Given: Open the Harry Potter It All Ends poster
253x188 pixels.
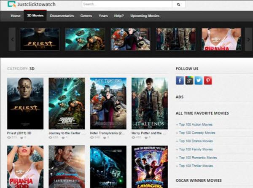Looking at the screenshot, I should (x=150, y=104).
